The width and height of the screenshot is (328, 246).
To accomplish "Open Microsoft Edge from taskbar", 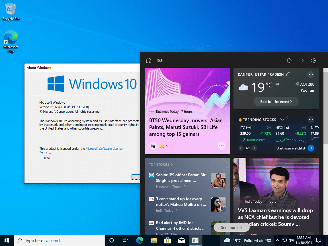I will (x=140, y=240).
